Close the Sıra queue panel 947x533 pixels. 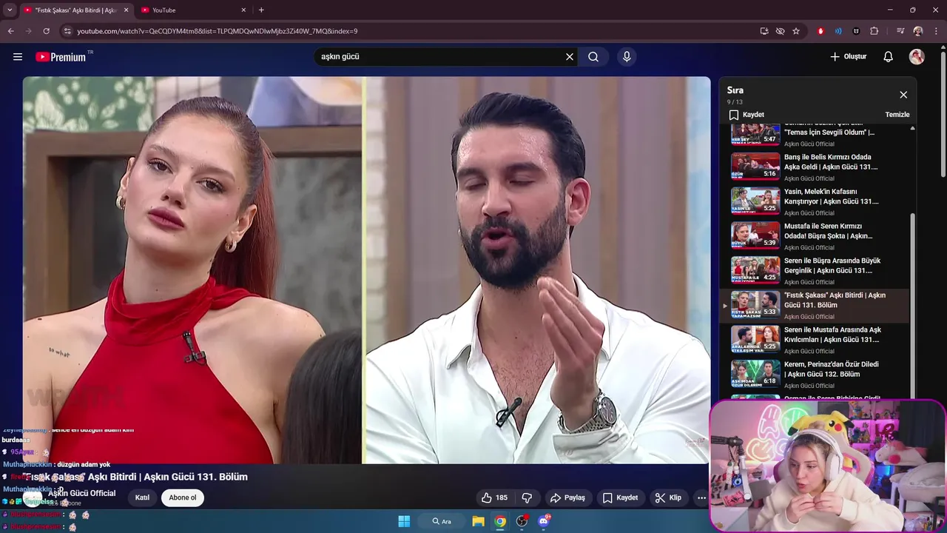pos(903,95)
